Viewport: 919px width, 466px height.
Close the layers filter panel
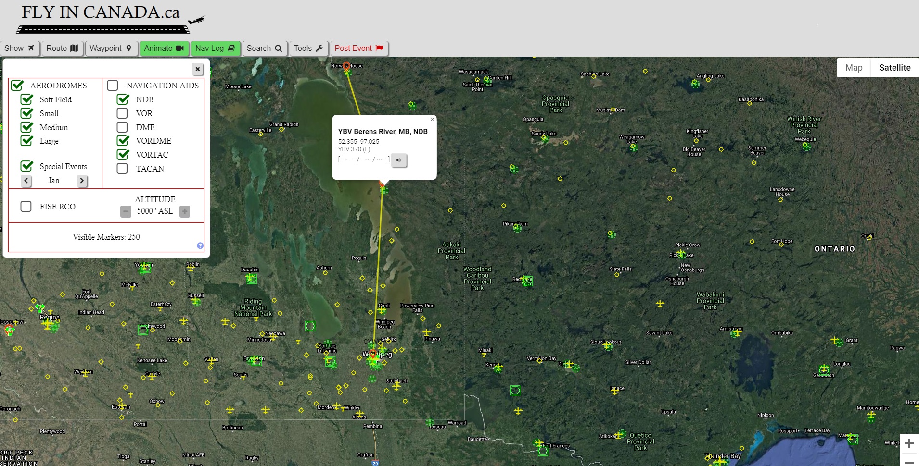(x=197, y=69)
